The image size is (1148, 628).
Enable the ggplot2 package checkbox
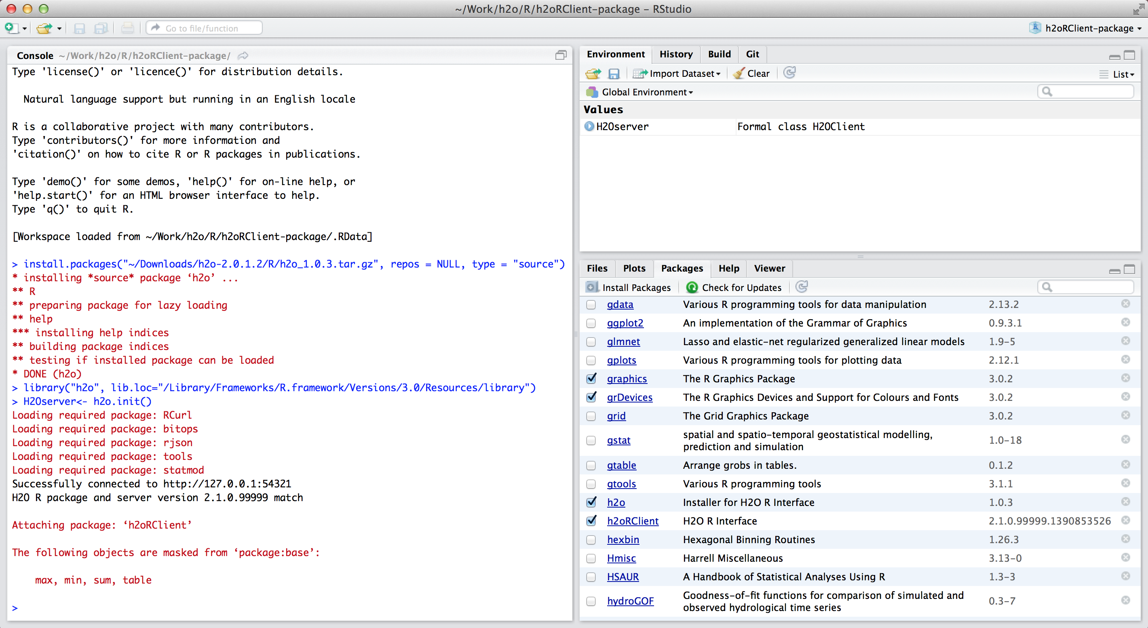point(591,323)
